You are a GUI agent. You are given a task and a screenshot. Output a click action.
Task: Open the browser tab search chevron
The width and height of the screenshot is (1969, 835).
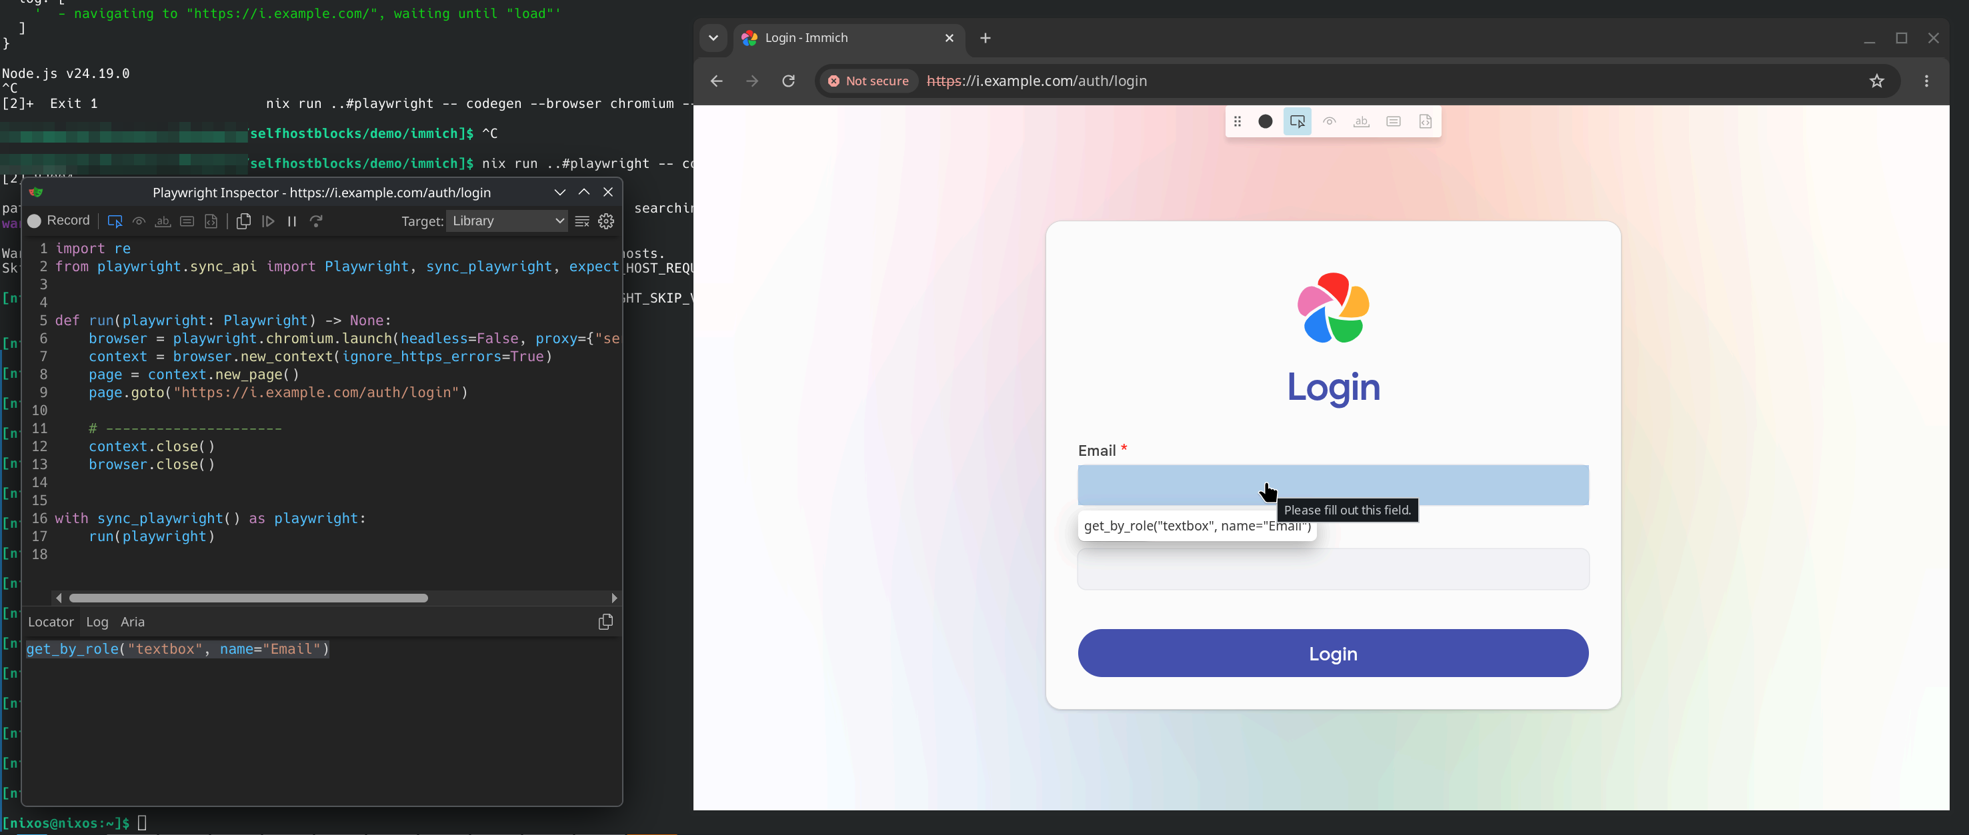click(x=713, y=38)
